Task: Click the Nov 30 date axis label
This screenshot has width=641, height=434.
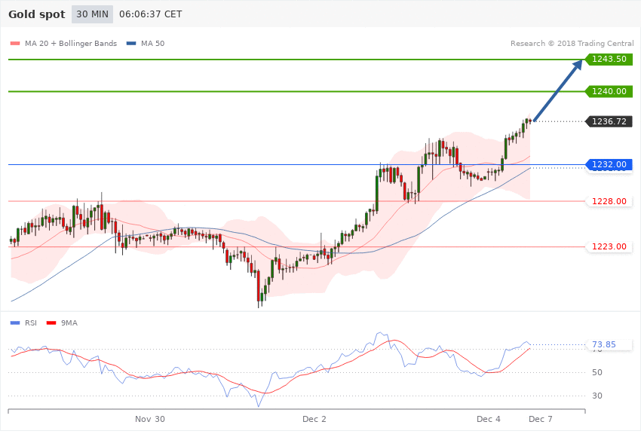Action: tap(149, 419)
